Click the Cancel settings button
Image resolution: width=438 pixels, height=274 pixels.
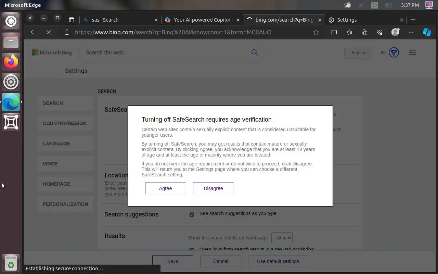pyautogui.click(x=221, y=261)
